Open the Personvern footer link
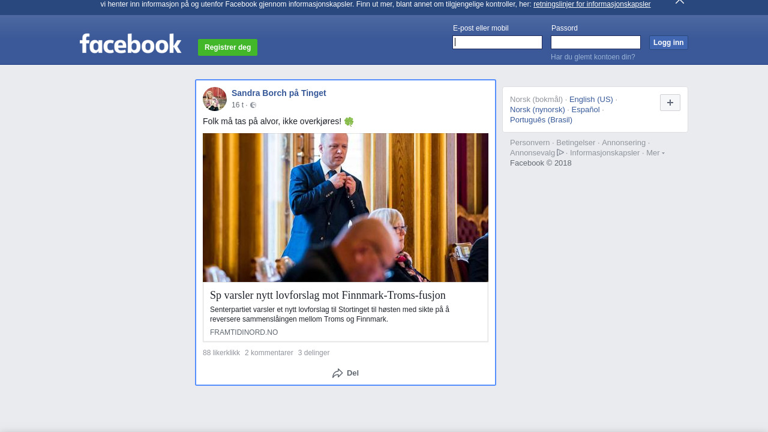This screenshot has height=432, width=768. point(530,143)
